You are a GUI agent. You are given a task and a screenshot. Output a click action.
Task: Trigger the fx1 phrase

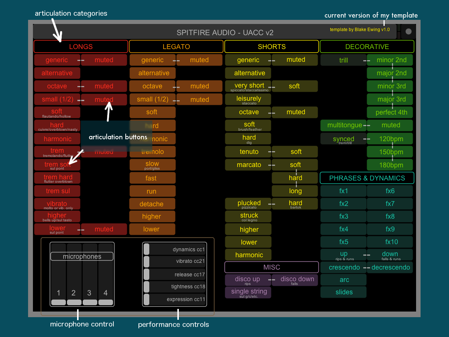(x=343, y=191)
